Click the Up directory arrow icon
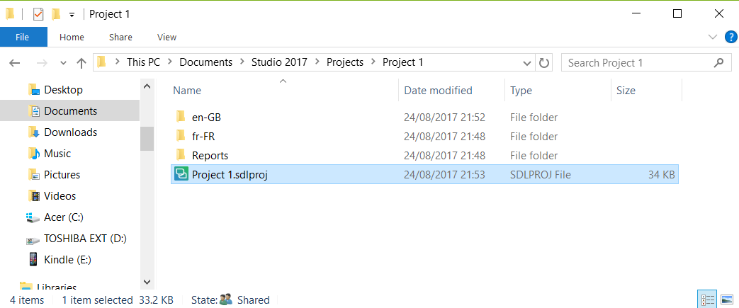This screenshot has width=739, height=308. click(x=81, y=62)
